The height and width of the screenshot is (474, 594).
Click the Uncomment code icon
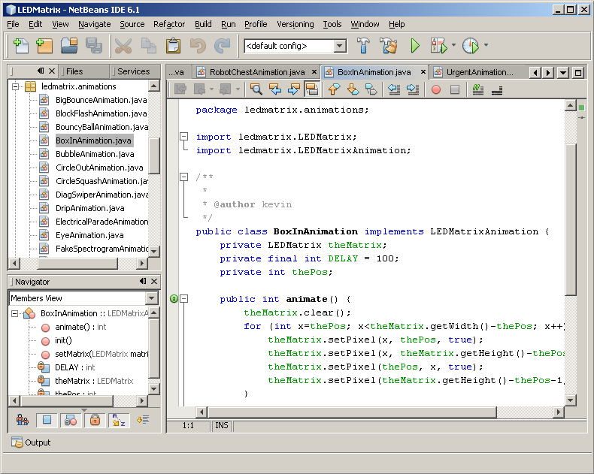(497, 89)
